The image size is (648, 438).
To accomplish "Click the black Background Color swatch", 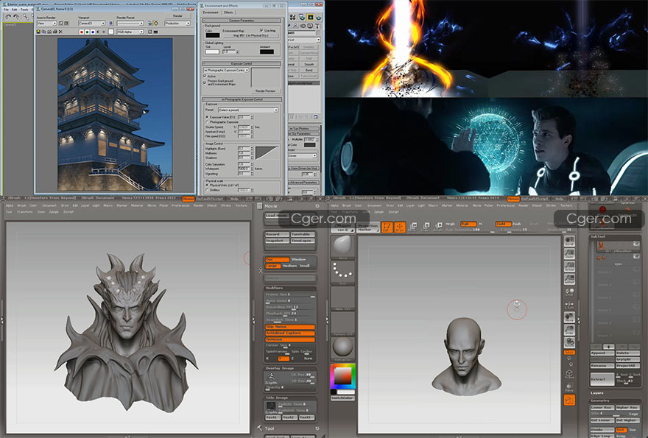I will pos(212,35).
